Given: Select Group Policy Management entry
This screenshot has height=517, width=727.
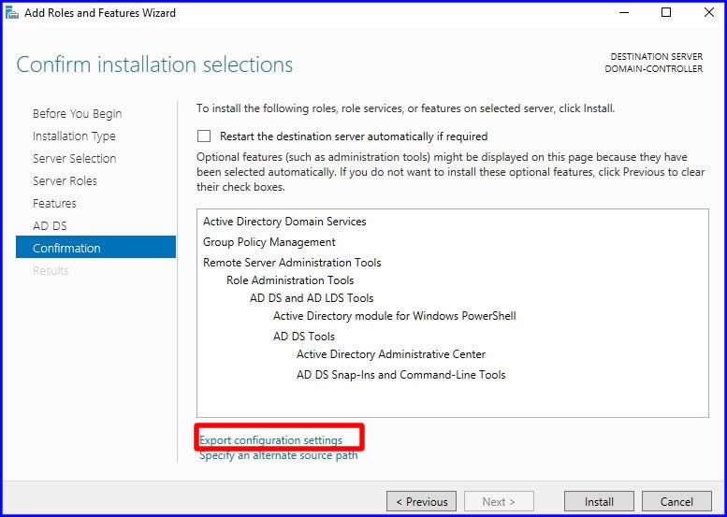Looking at the screenshot, I should [x=269, y=242].
